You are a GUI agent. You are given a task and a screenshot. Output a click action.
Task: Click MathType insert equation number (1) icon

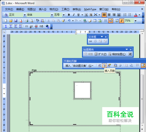(27, 26)
